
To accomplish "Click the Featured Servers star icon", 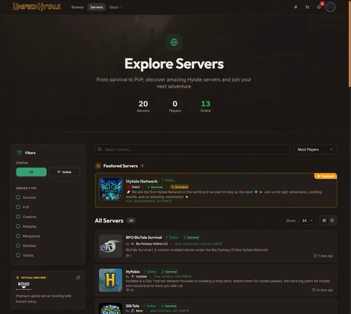I will pos(98,166).
